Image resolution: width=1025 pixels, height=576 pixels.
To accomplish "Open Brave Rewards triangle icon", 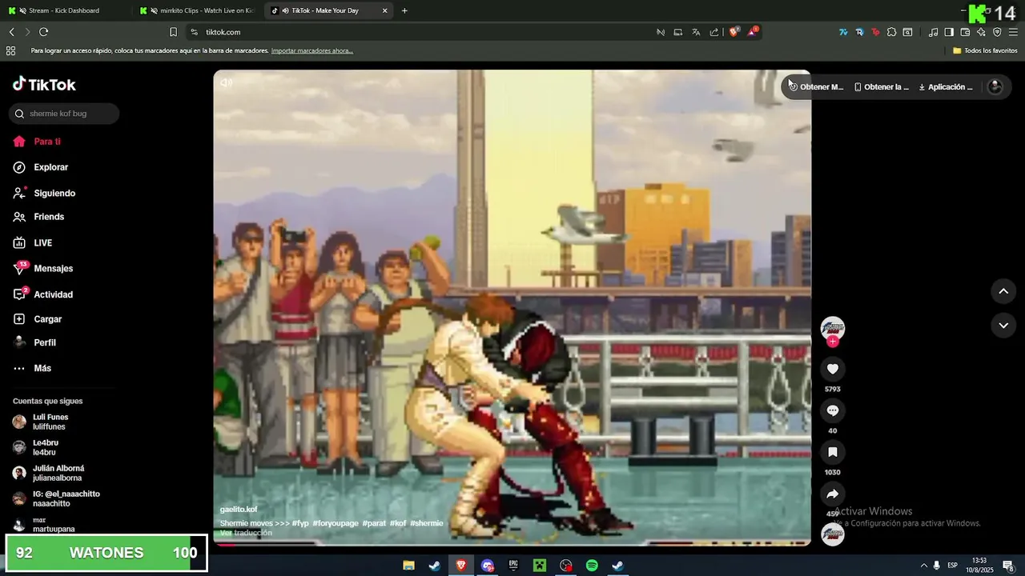I will [753, 32].
